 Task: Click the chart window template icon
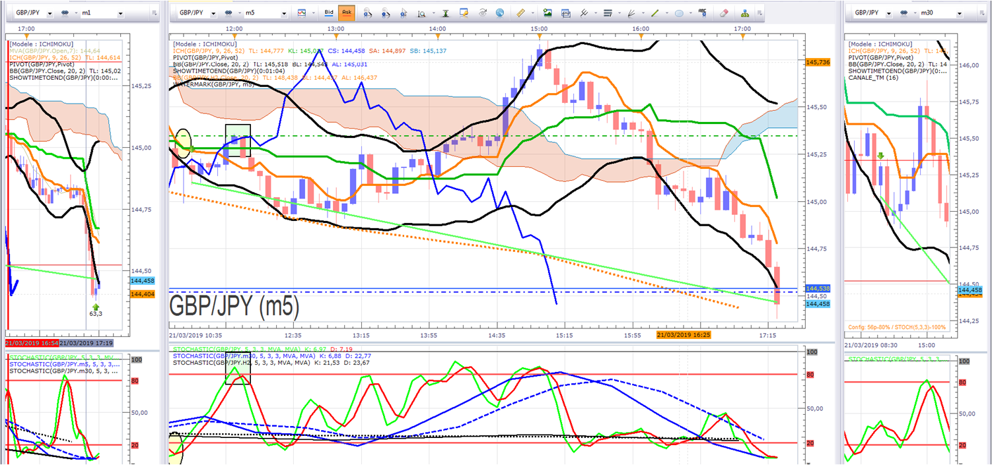566,13
